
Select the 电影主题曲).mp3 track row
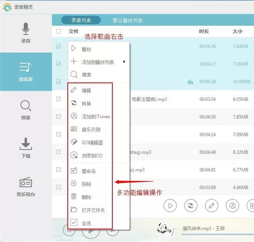(153, 99)
